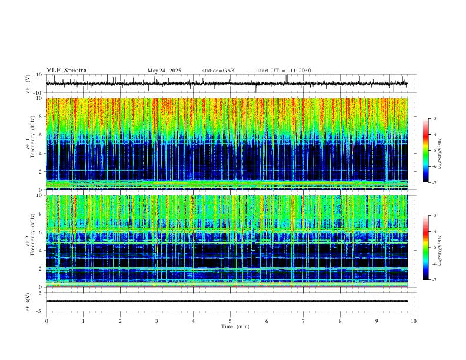Click the "-6" label on ch.2 colorbar

tap(434, 264)
